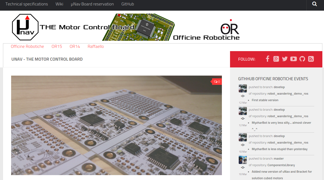Open the RSS feed icon
Image resolution: width=324 pixels, height=180 pixels.
point(311,59)
